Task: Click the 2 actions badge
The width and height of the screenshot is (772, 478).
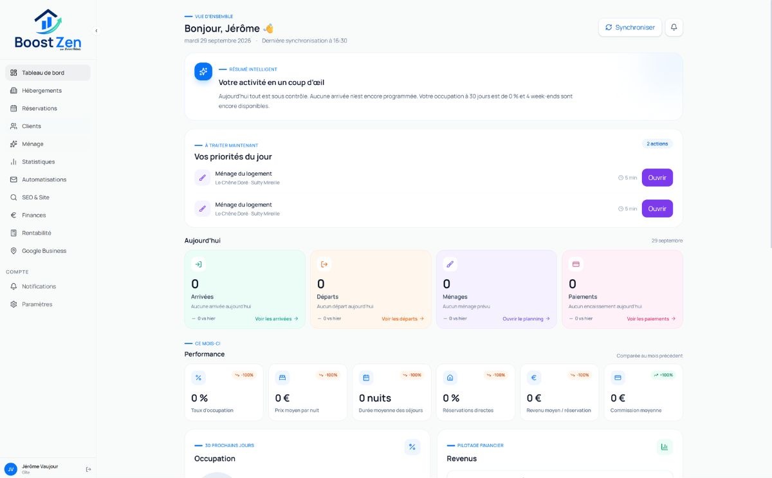Action: 657,144
